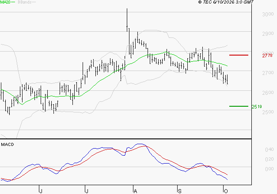277x194 pixels.
Task: Click the TEC copyright timestamp text
Action: pos(226,2)
